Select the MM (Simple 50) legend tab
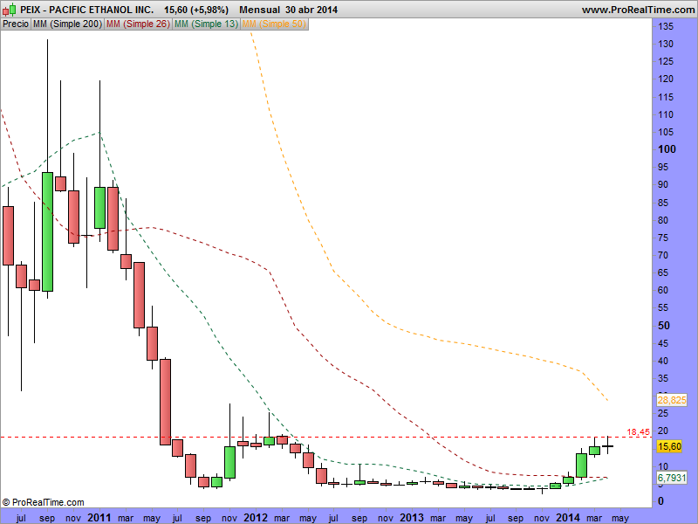The image size is (698, 524). (x=274, y=24)
